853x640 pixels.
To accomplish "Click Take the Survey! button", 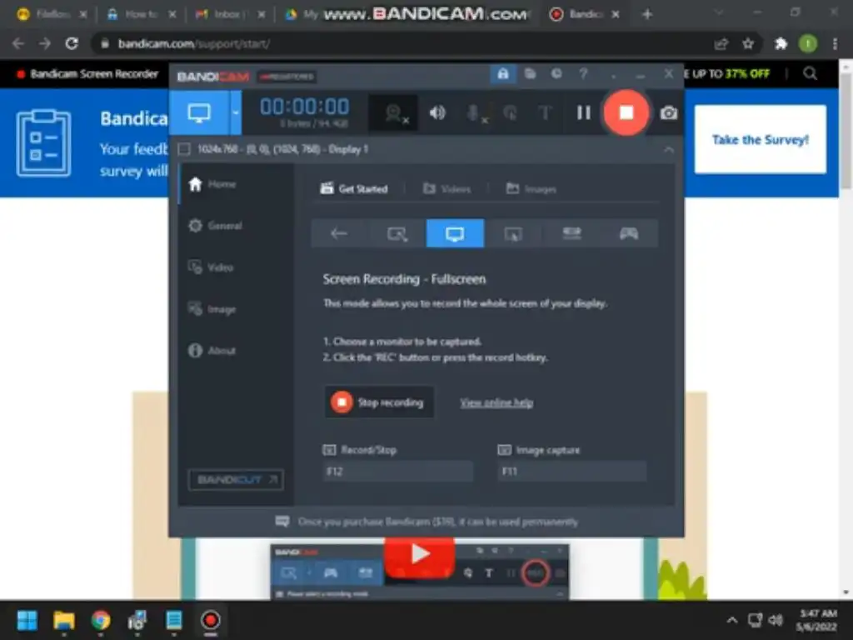I will pos(760,139).
